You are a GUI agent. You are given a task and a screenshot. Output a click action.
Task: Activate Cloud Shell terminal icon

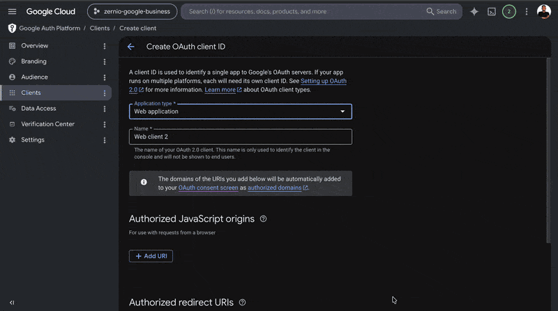pyautogui.click(x=492, y=11)
